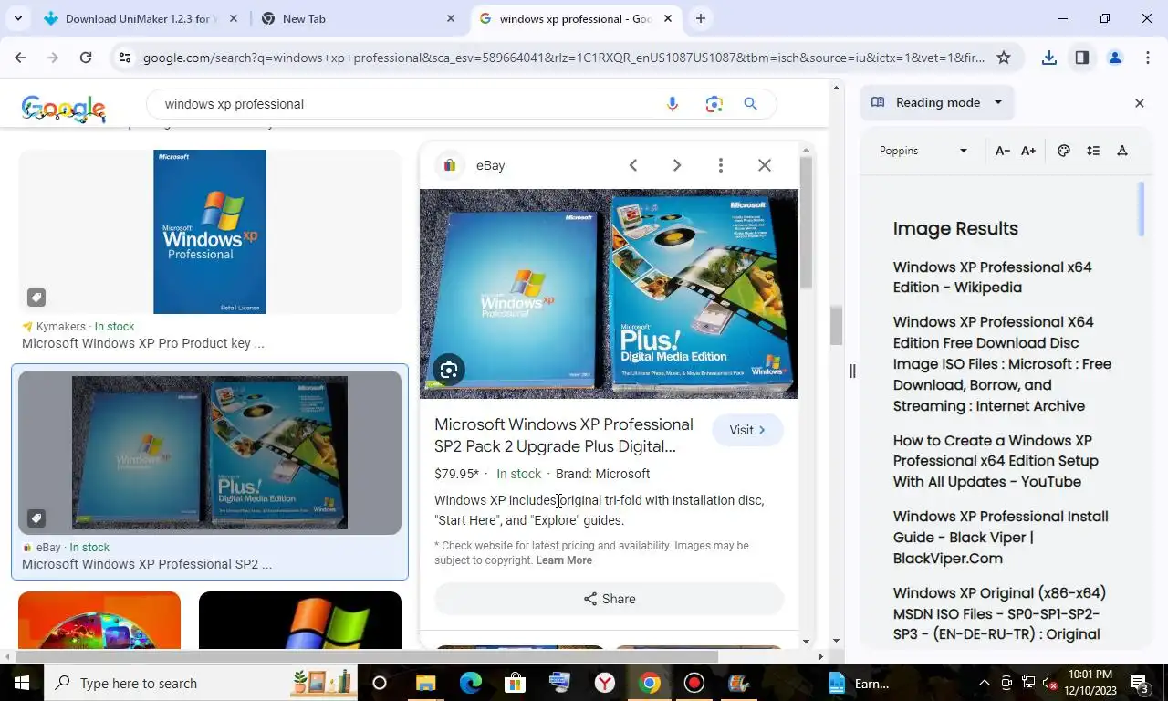Click the Visit button

point(747,430)
